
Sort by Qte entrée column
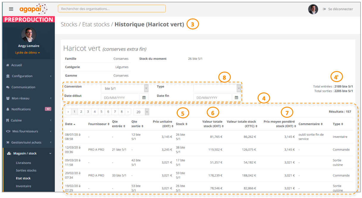tap(119, 124)
